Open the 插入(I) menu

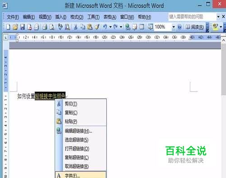(61, 17)
